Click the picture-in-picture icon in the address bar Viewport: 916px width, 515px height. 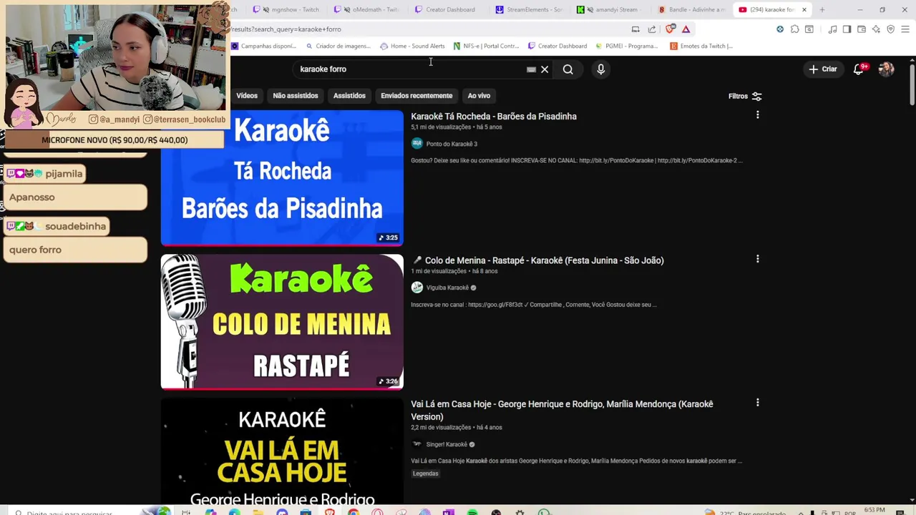click(x=635, y=29)
